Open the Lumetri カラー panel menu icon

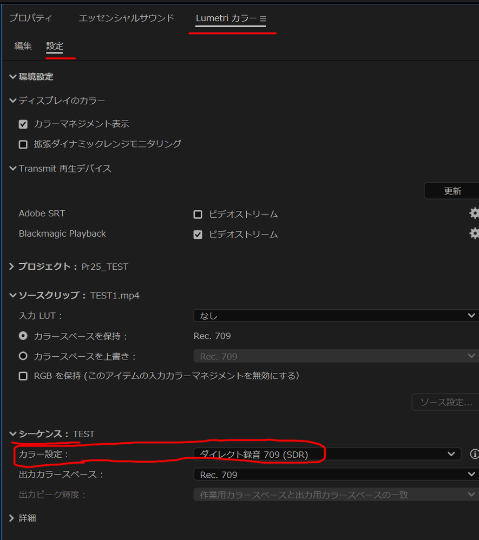263,18
